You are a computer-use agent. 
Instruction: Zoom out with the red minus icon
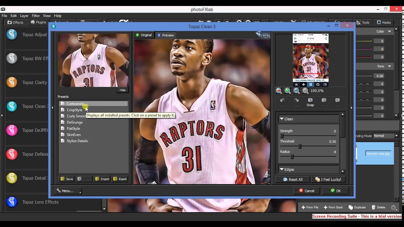(x=278, y=90)
